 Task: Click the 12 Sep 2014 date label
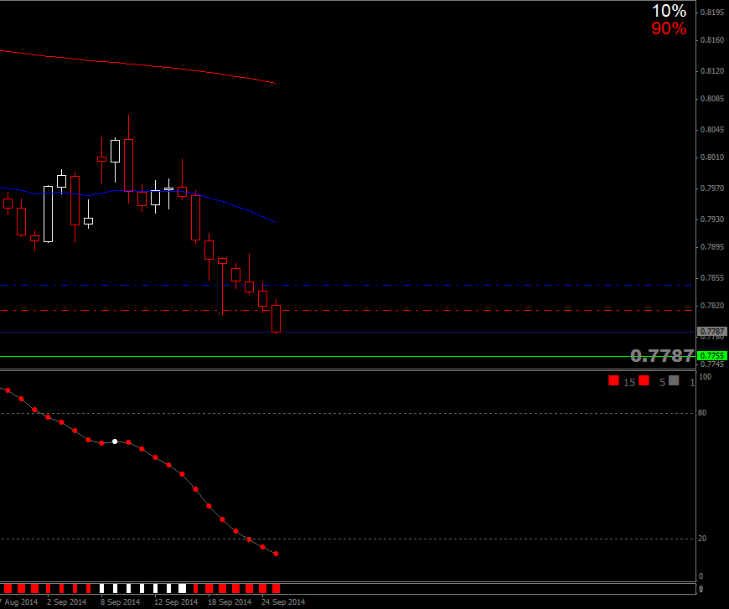tap(176, 602)
